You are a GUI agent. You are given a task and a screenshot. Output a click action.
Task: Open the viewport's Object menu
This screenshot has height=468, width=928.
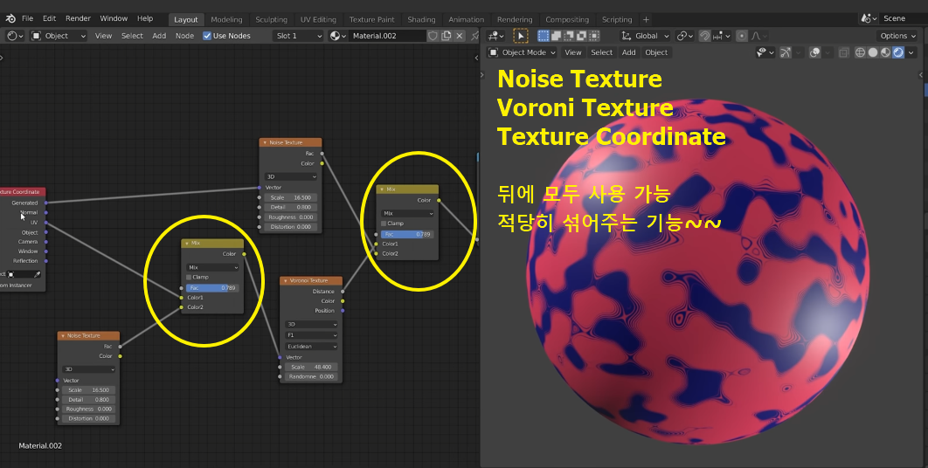(x=656, y=52)
